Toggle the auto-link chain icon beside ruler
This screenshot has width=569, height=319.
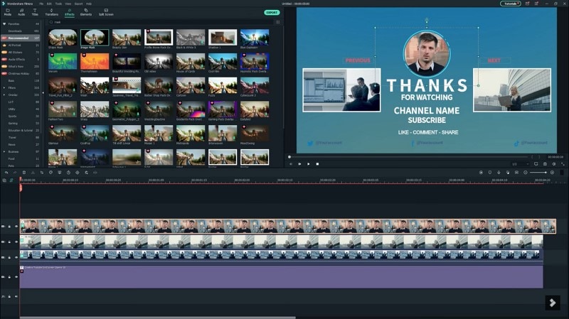coord(11,180)
